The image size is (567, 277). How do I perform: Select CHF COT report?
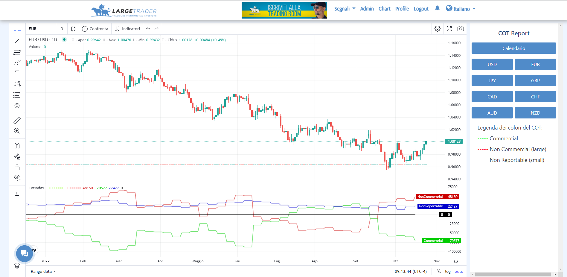tap(535, 97)
